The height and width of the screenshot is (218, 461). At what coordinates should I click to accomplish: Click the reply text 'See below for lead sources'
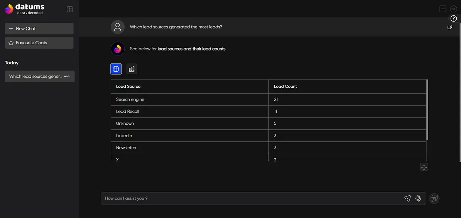coord(178,49)
